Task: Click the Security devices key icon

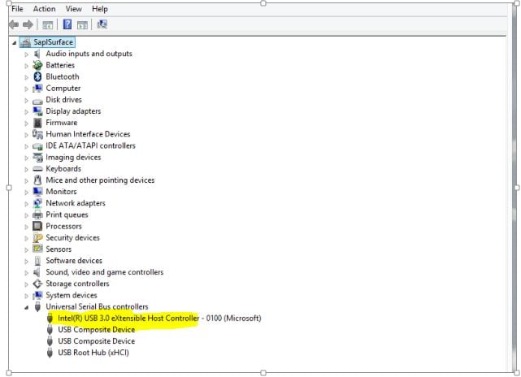Action: pyautogui.click(x=37, y=238)
